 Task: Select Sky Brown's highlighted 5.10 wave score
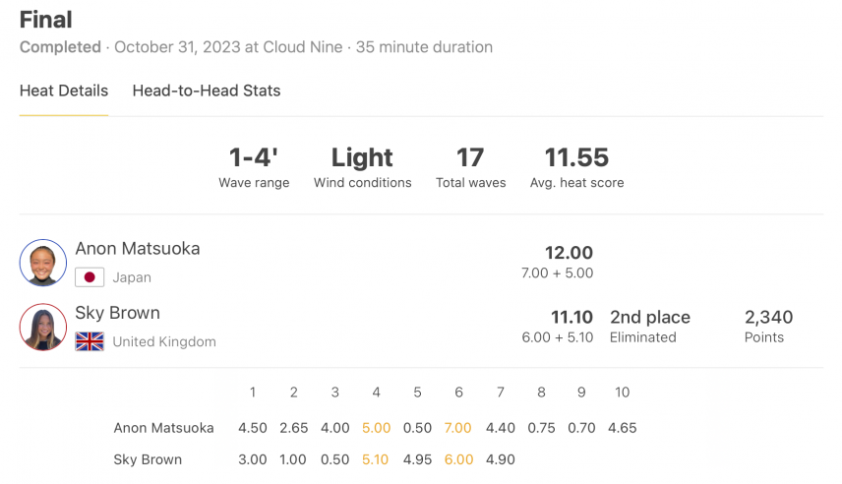click(375, 459)
